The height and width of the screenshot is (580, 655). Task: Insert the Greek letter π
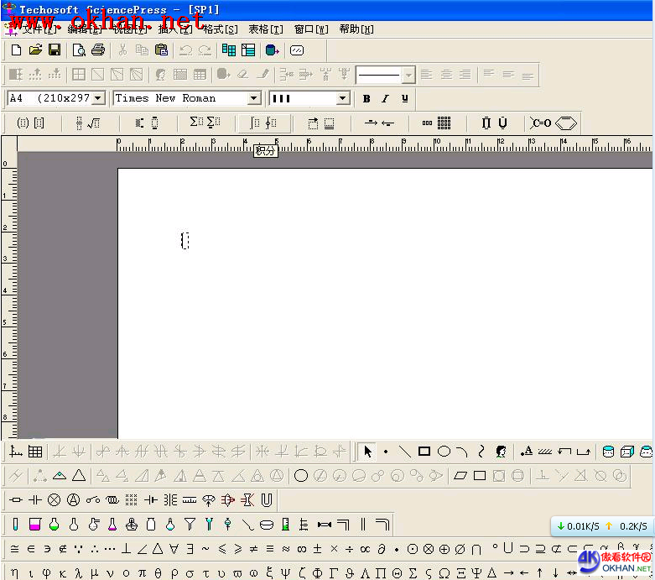[x=142, y=573]
